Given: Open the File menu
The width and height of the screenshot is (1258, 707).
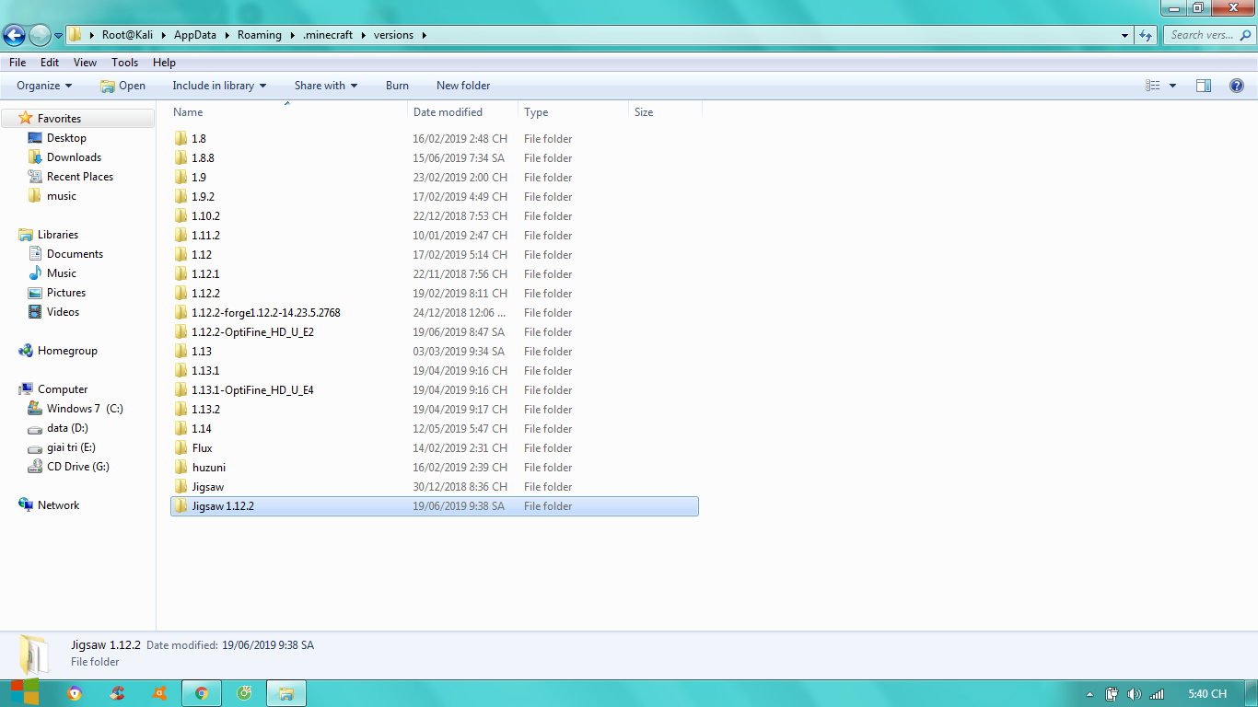Looking at the screenshot, I should 17,63.
